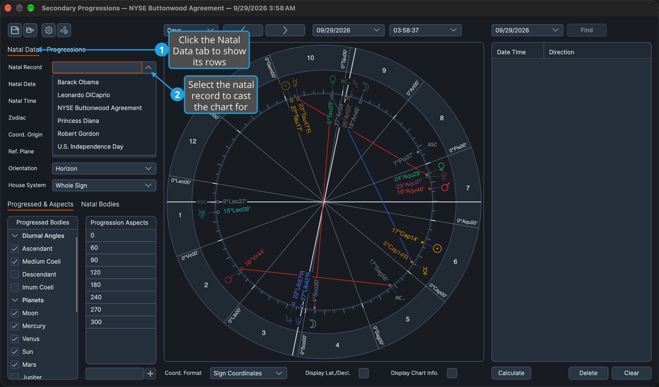Collapse the Planets group

(x=15, y=300)
